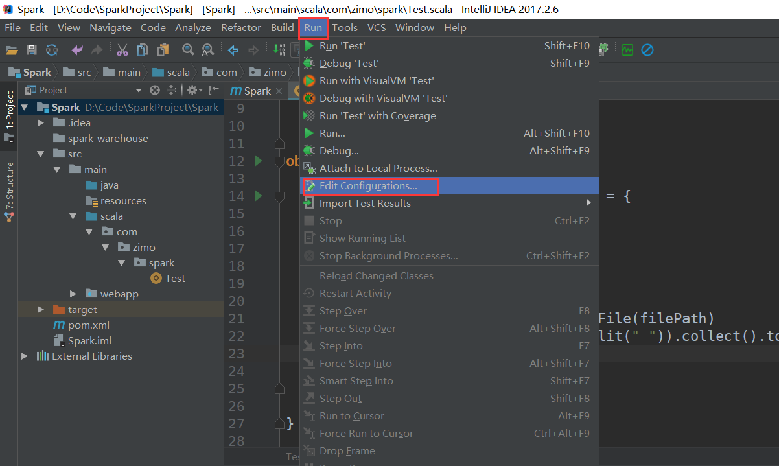Click run gutter arrow on line 14
The width and height of the screenshot is (779, 466).
tap(258, 196)
